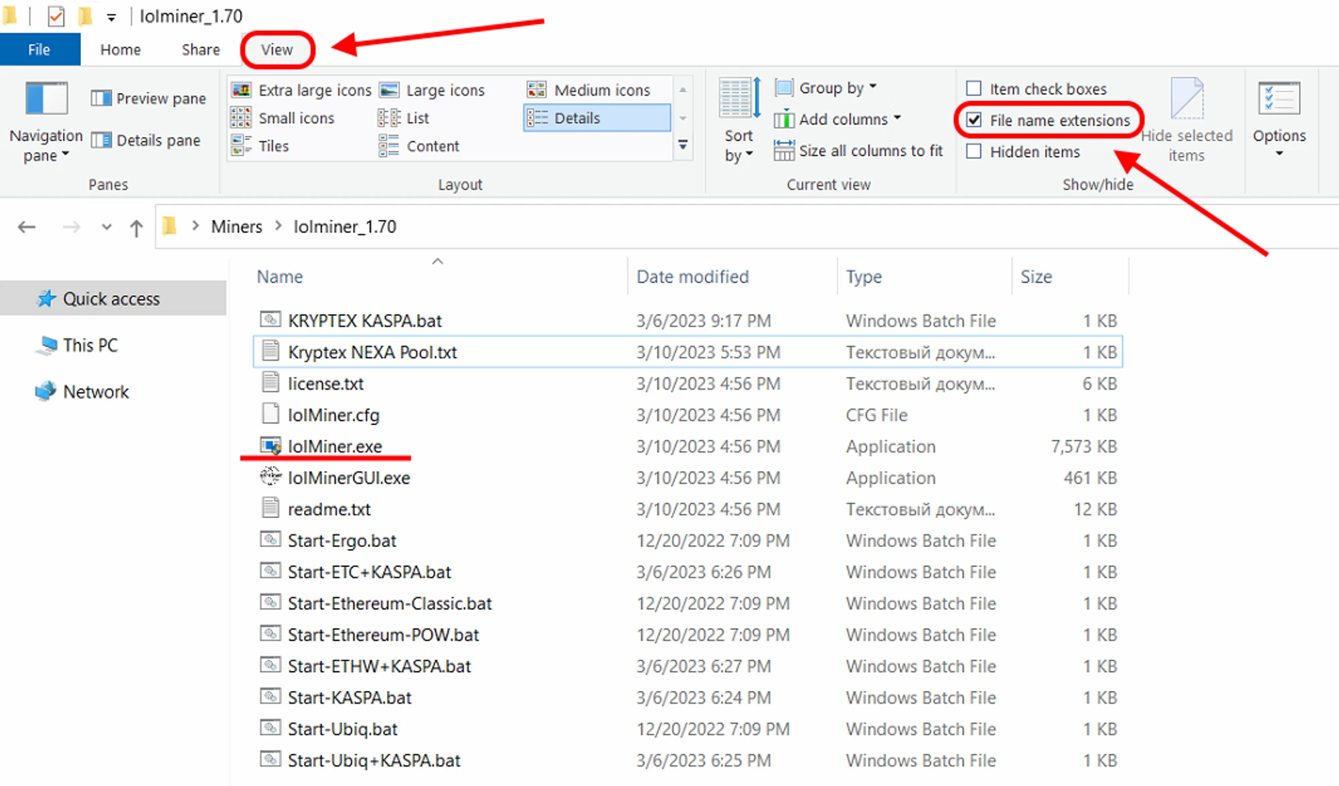Viewport: 1339px width, 786px height.
Task: Enable Item check boxes
Action: [x=974, y=88]
